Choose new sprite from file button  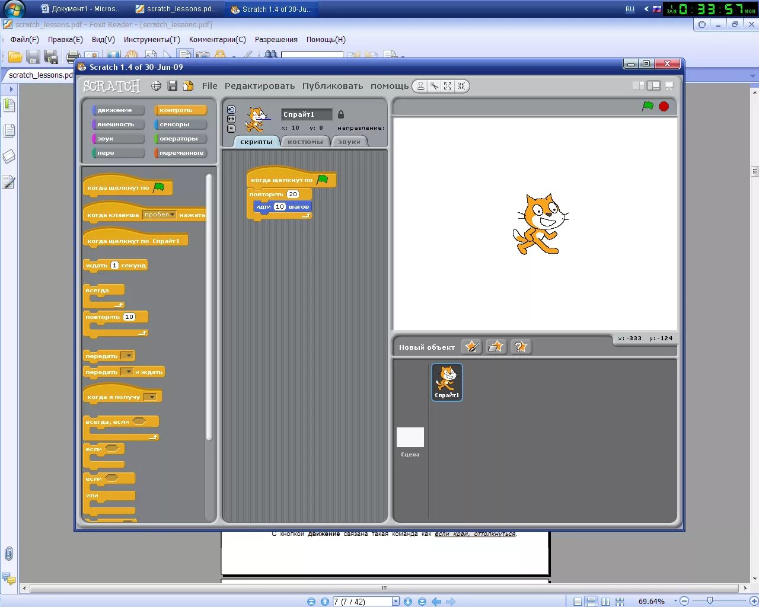[496, 347]
